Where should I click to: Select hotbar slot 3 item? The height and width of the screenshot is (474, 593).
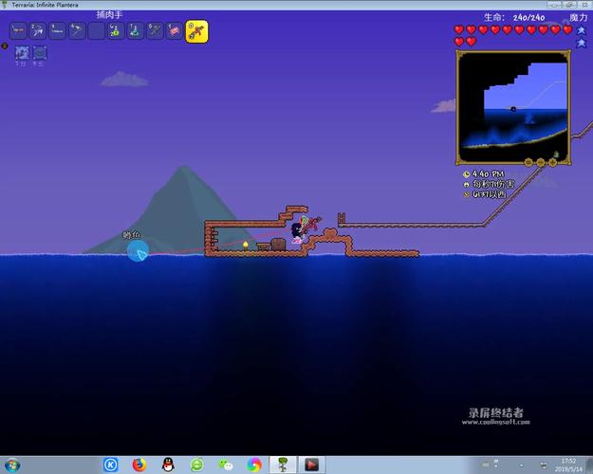coord(57,30)
